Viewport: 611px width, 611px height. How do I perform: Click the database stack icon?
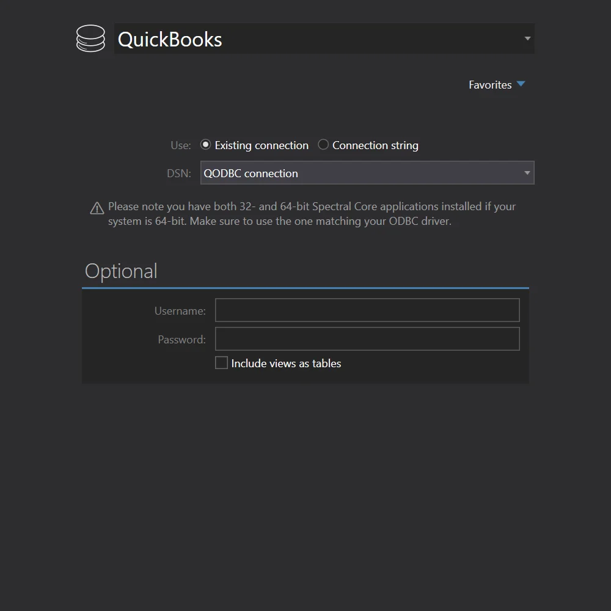tap(90, 38)
